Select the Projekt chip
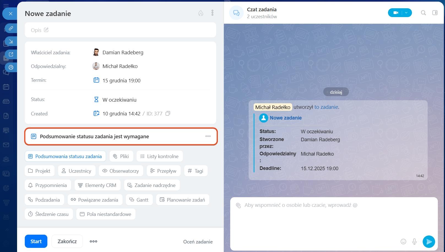This screenshot has width=445, height=252. pyautogui.click(x=40, y=171)
